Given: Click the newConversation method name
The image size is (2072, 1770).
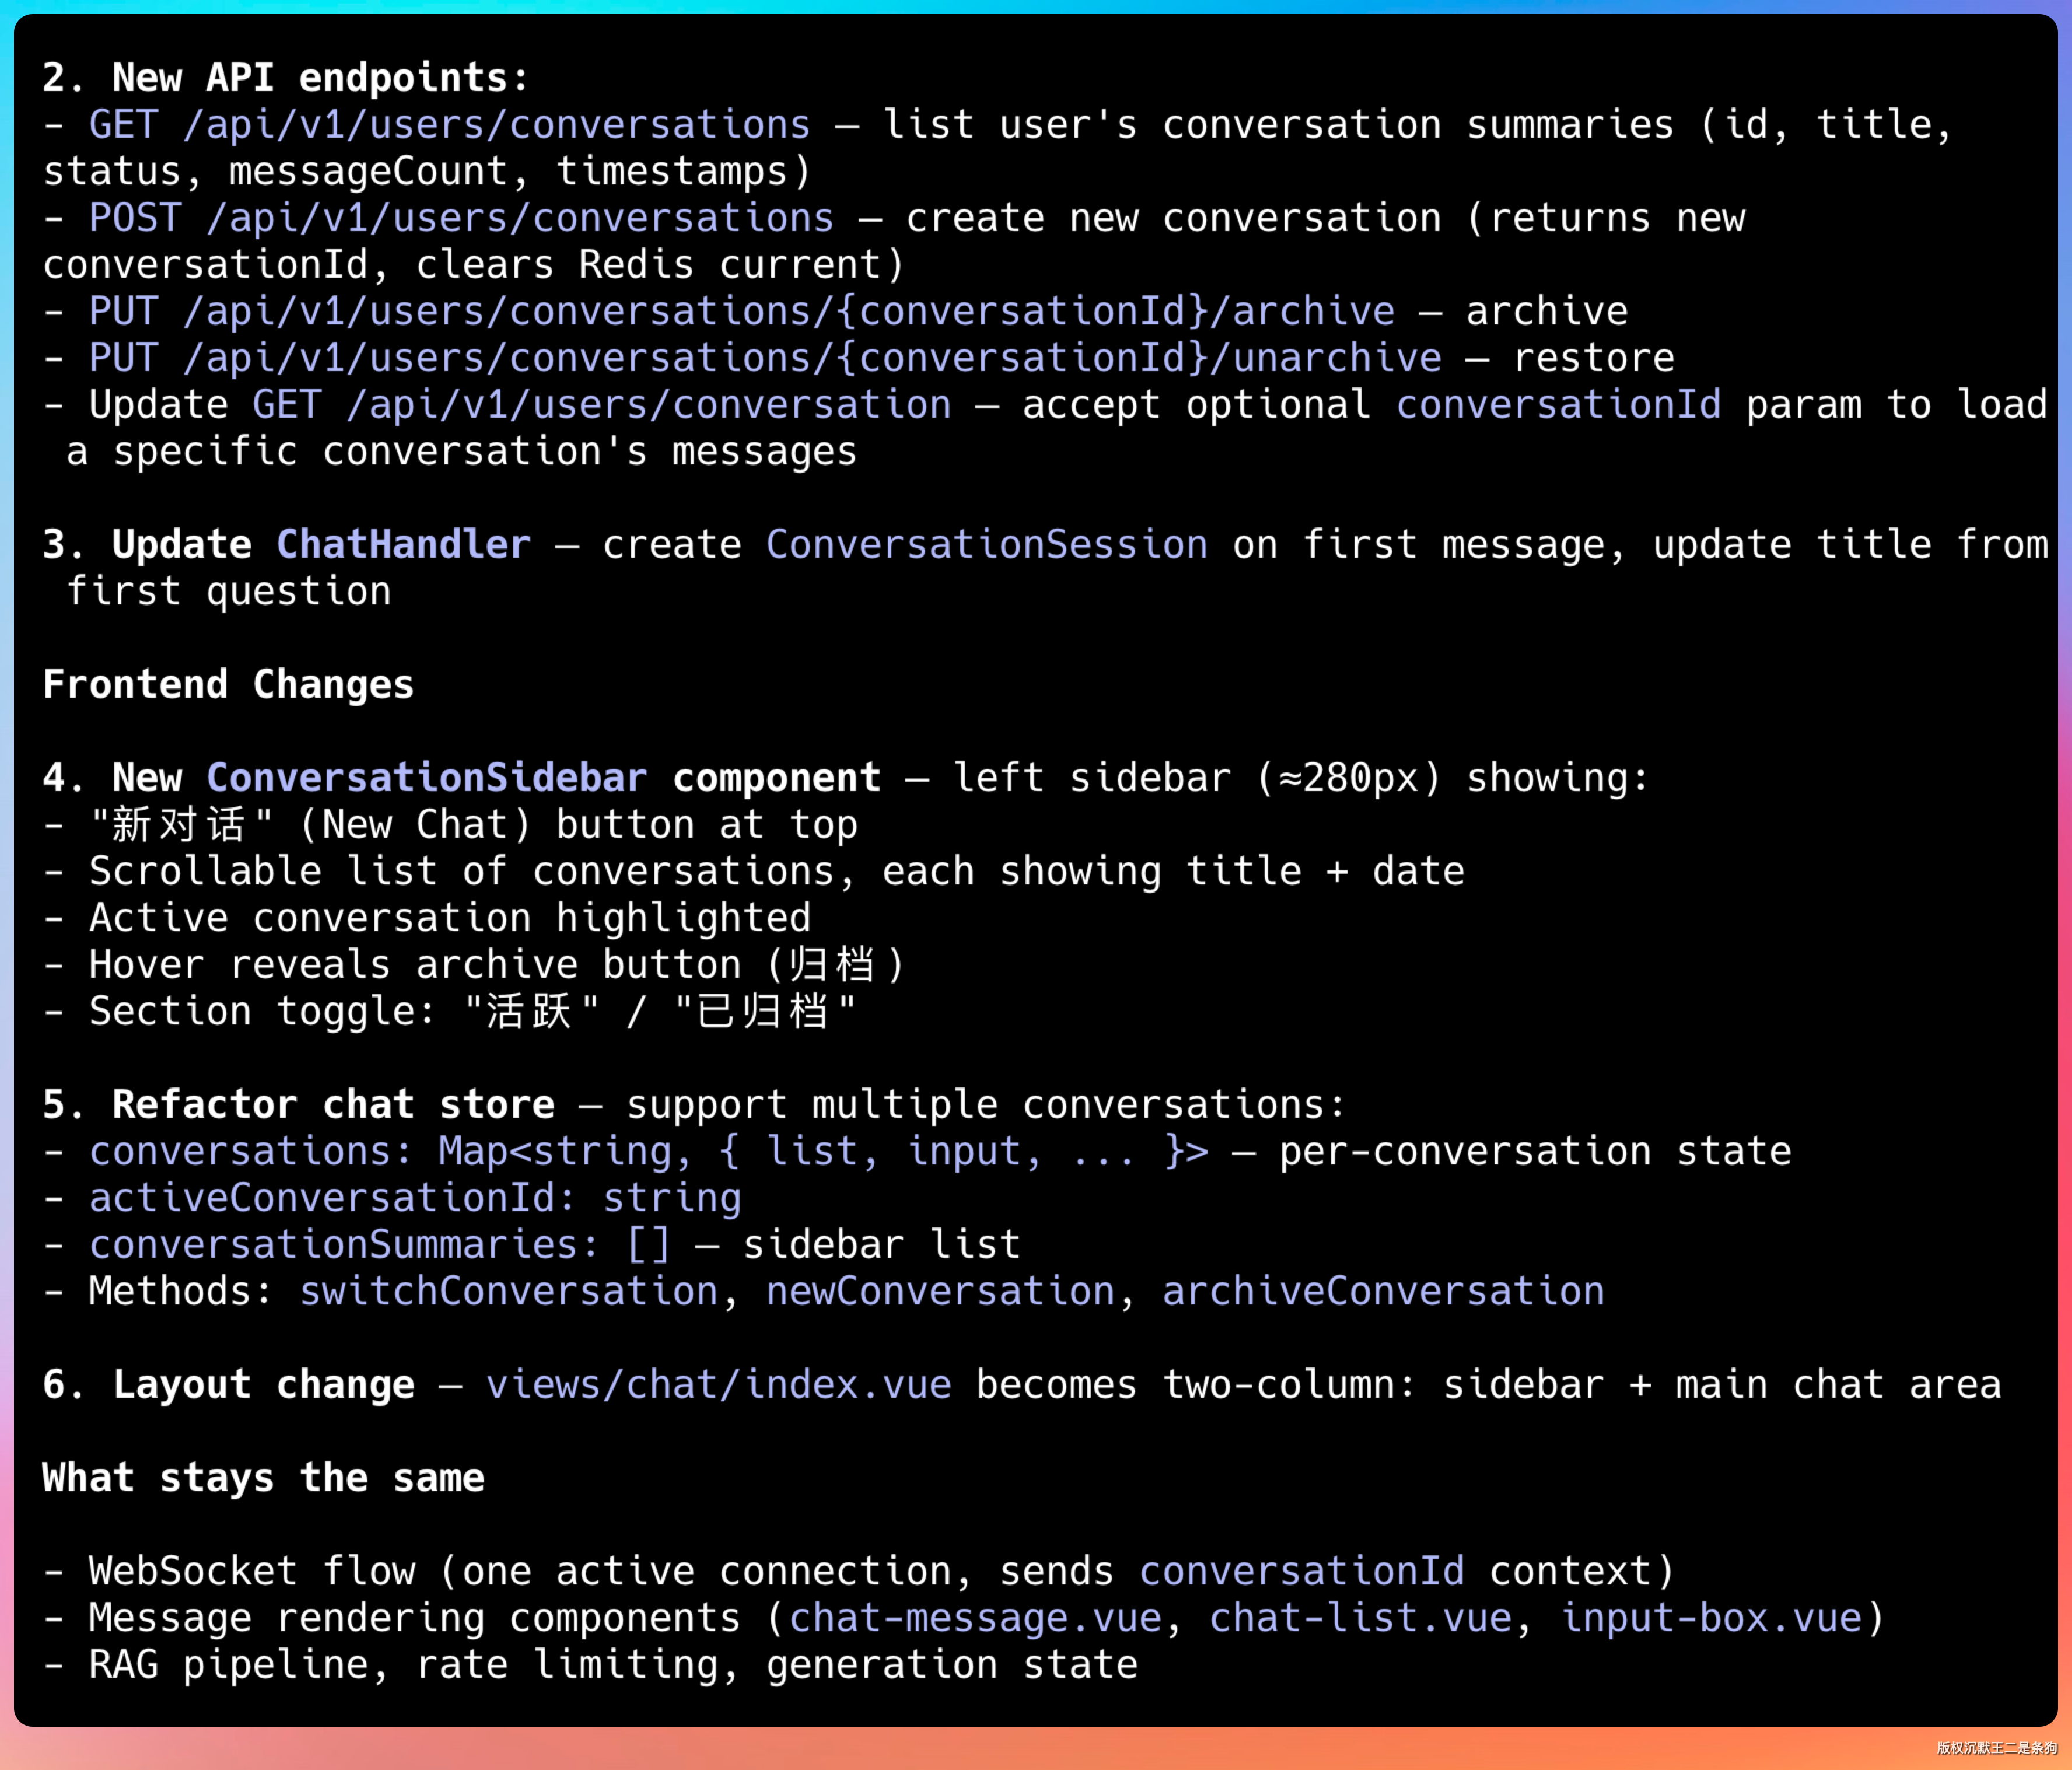Looking at the screenshot, I should coord(940,1291).
